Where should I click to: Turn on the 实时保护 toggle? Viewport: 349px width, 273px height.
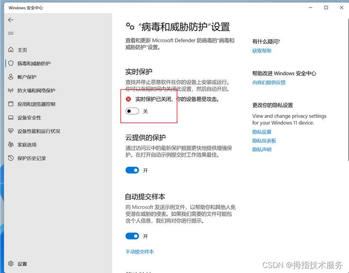132,111
